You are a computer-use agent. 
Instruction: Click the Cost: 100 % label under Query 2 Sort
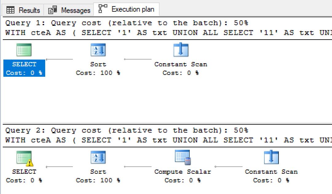click(x=98, y=180)
